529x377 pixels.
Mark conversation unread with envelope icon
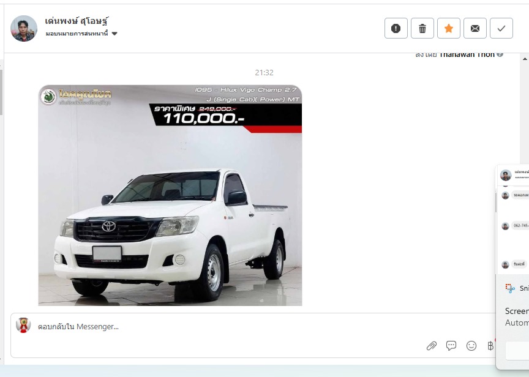pos(475,28)
